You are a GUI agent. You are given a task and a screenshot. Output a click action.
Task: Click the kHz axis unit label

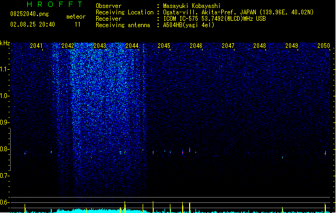(x=5, y=43)
